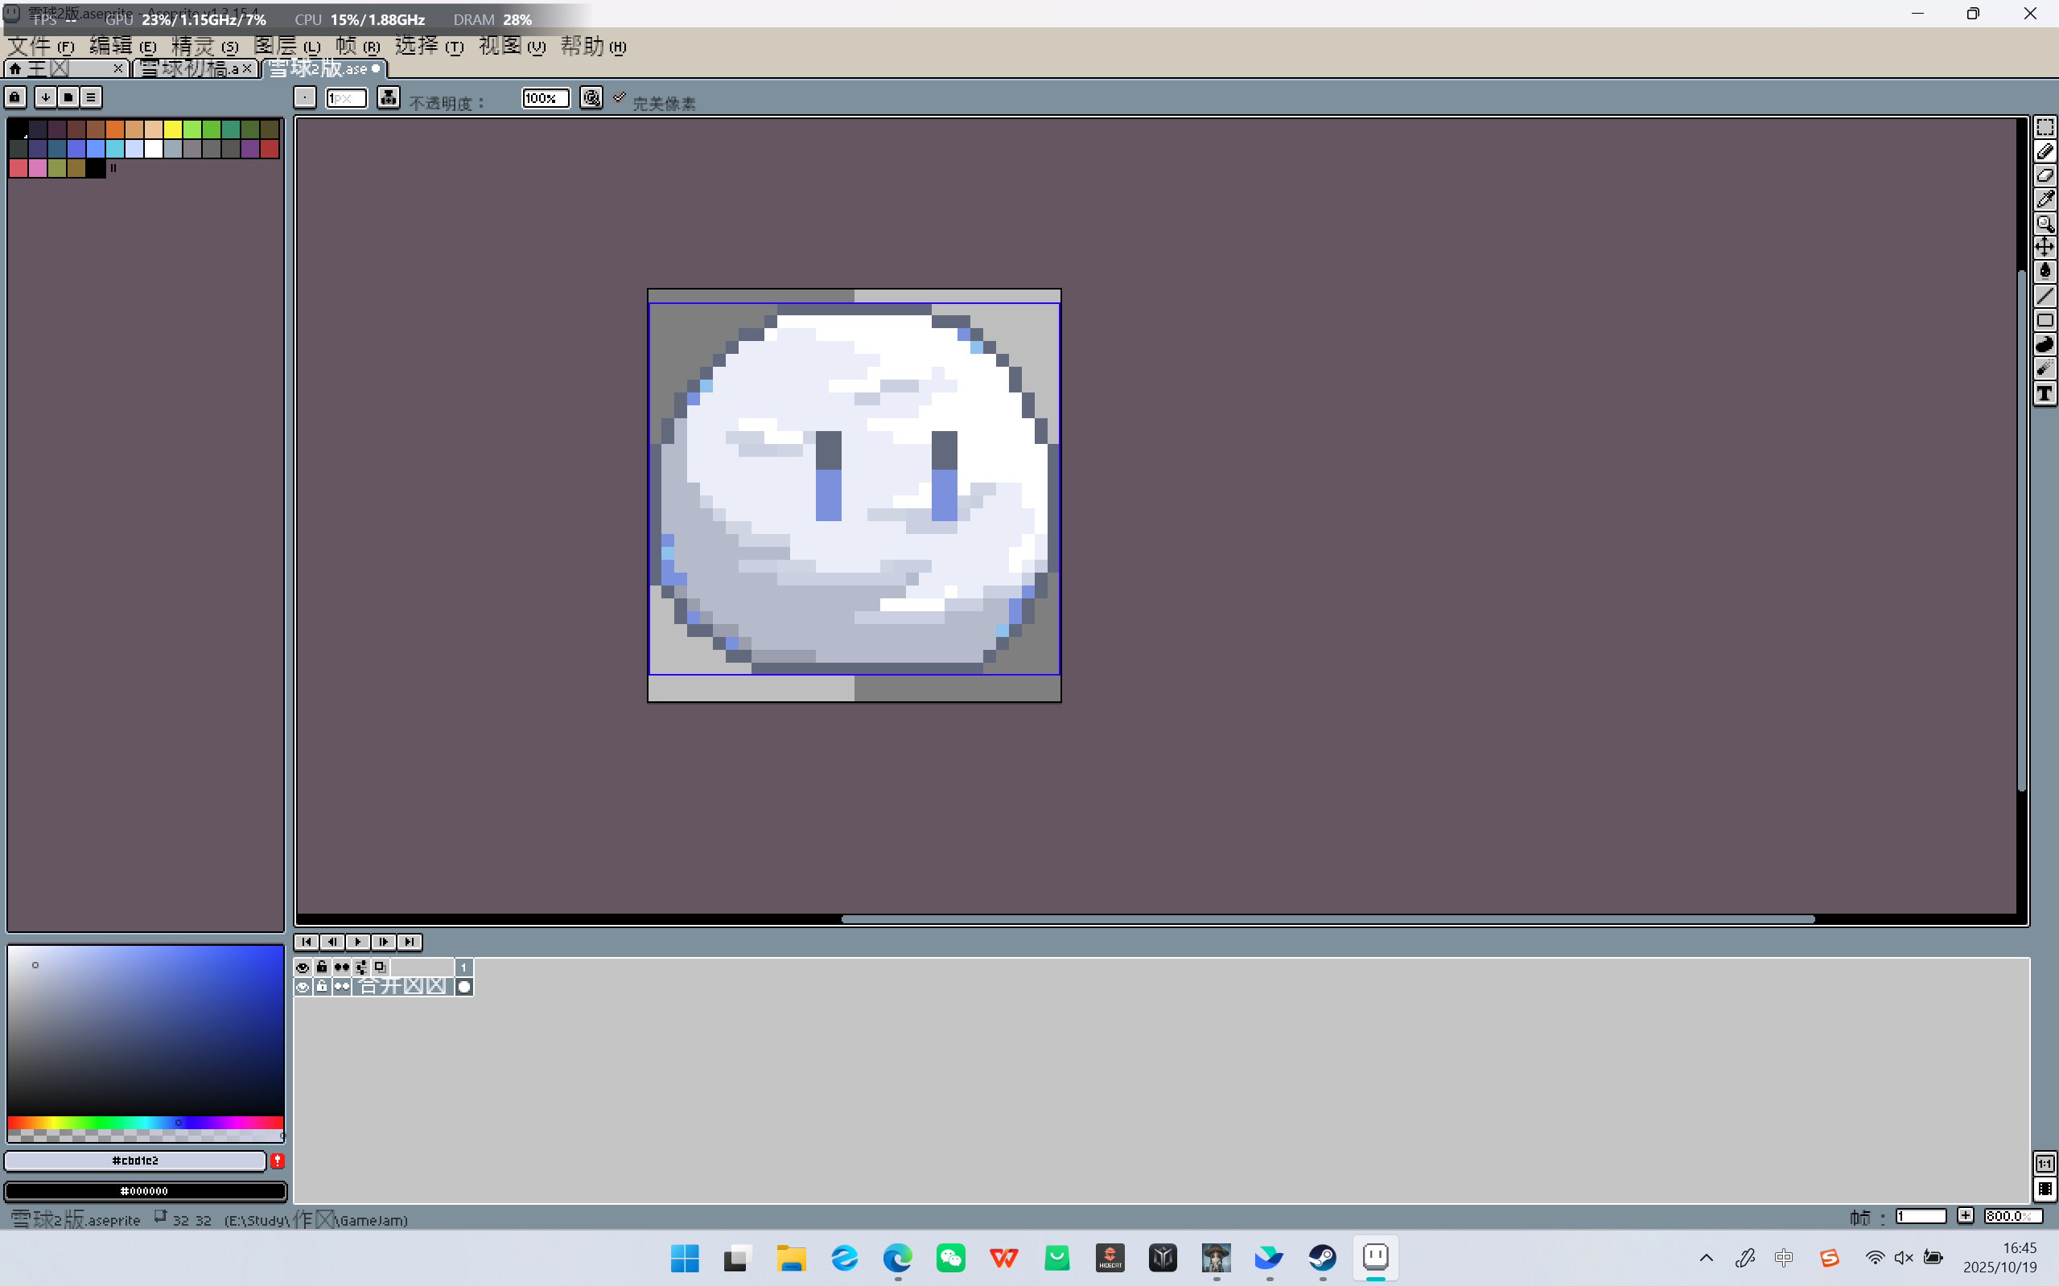Viewport: 2059px width, 1286px height.
Task: Pick the Eyedropper tool
Action: [x=2045, y=199]
